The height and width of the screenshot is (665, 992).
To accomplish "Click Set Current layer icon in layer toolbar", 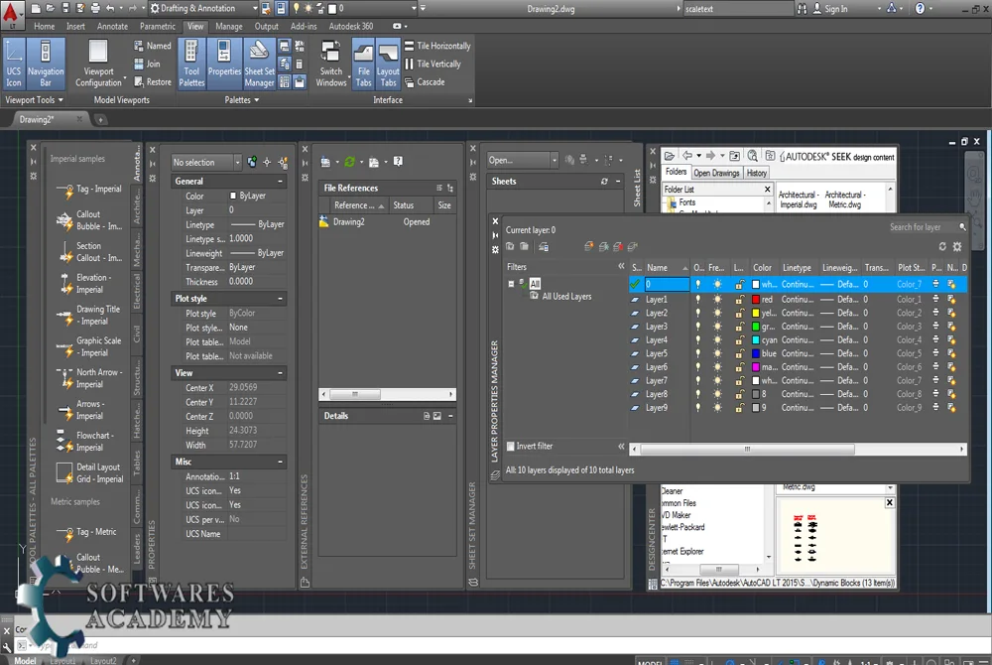I will 633,247.
